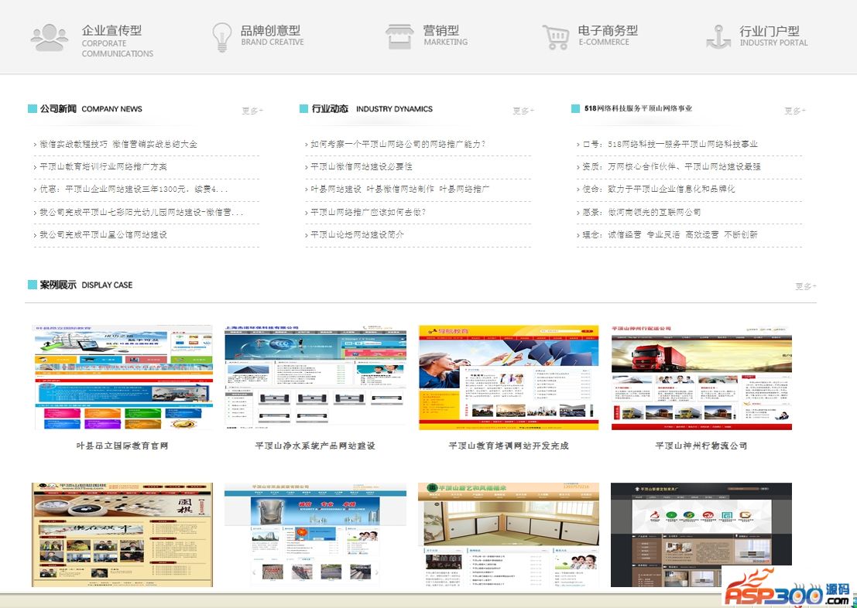Open the 电子商务型 category
The width and height of the screenshot is (857, 608).
click(x=608, y=31)
